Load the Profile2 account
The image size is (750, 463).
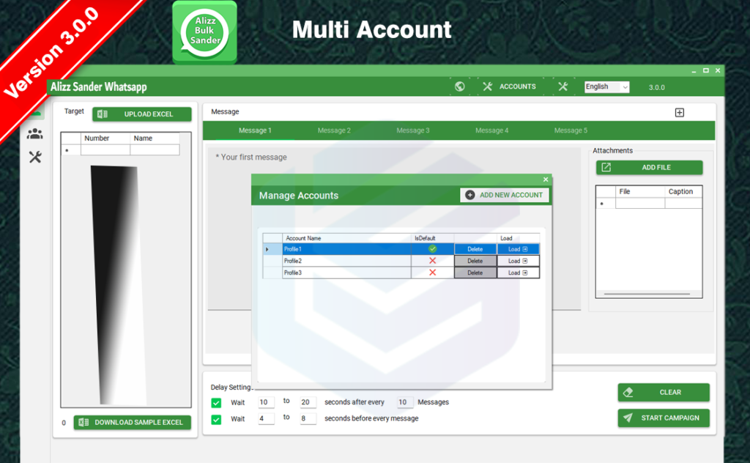coord(518,261)
